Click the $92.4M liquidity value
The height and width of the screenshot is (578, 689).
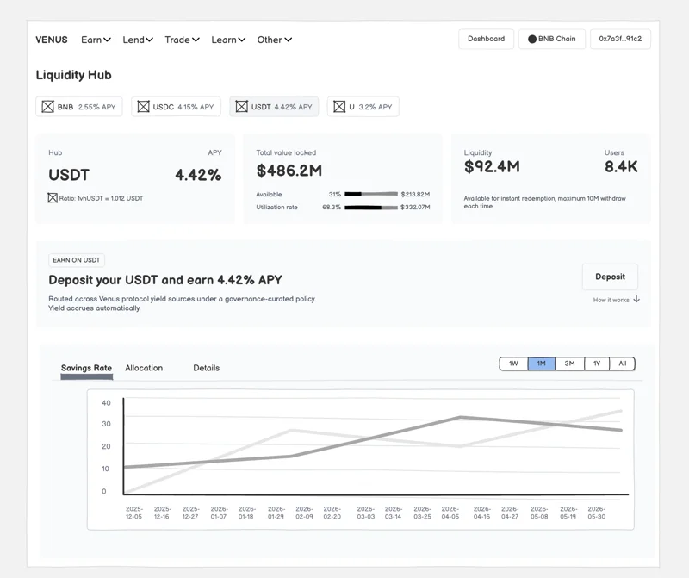click(x=492, y=166)
